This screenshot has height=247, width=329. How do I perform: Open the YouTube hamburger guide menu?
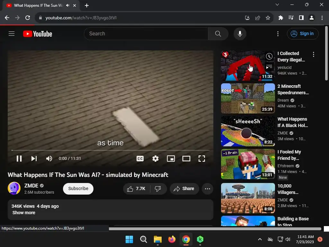click(12, 33)
